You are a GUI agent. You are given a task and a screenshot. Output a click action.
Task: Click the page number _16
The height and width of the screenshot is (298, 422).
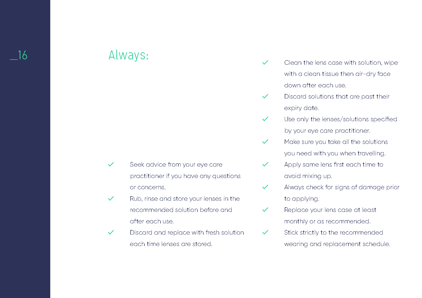point(19,55)
